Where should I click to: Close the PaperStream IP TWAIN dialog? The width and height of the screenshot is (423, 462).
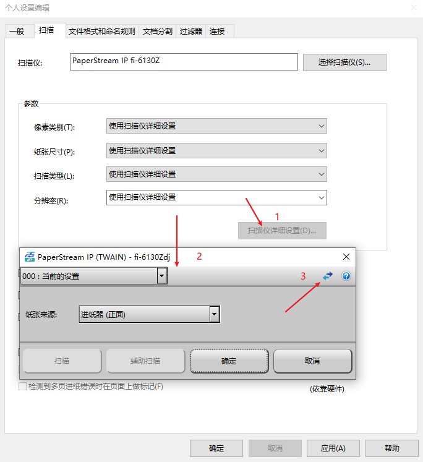click(x=346, y=257)
